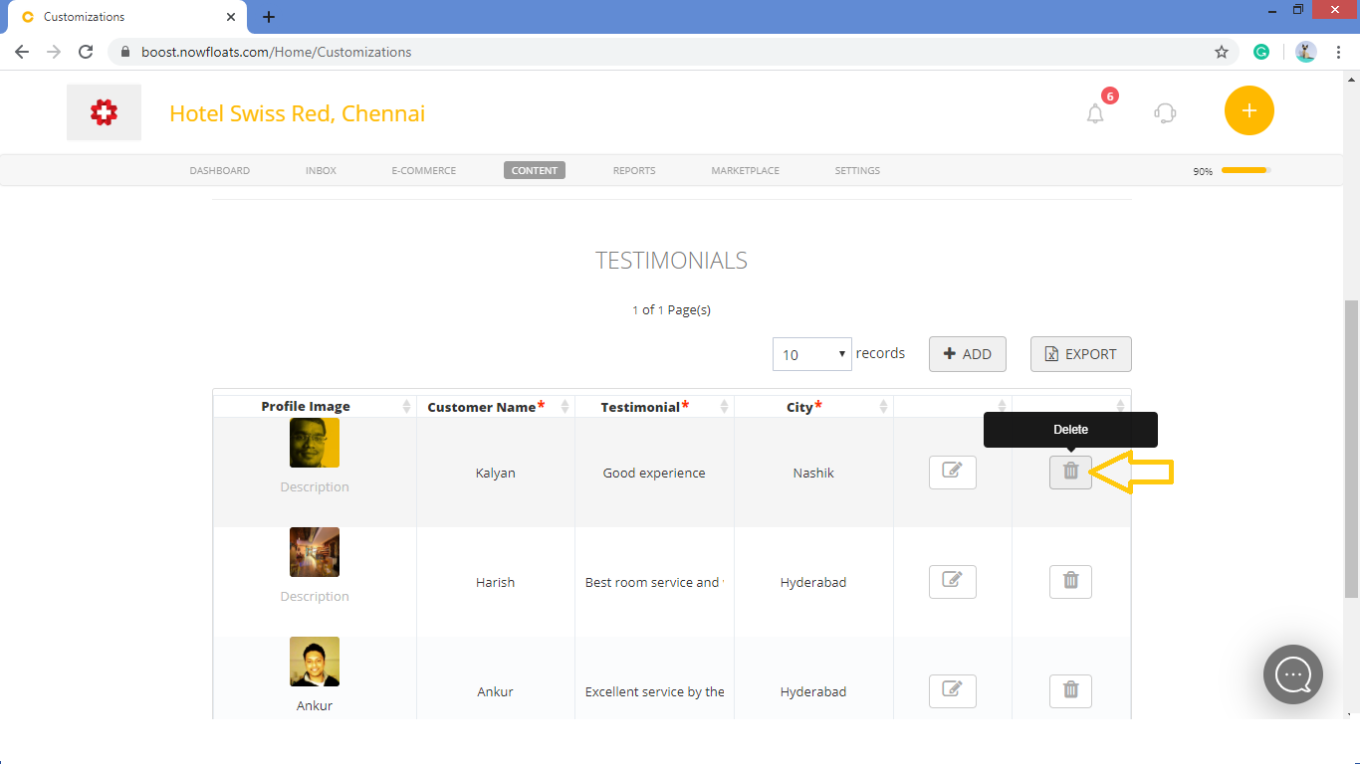This screenshot has height=764, width=1360.
Task: Select Kalyan's profile image thumbnail
Action: [315, 443]
